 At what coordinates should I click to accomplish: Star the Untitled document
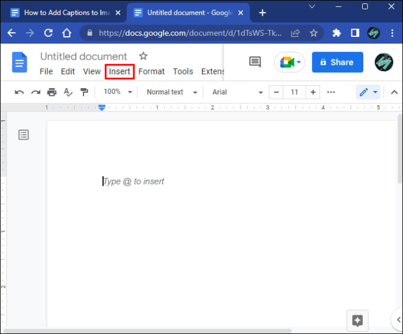point(143,55)
